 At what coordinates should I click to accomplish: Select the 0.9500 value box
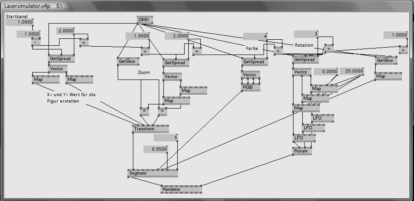tap(156, 149)
